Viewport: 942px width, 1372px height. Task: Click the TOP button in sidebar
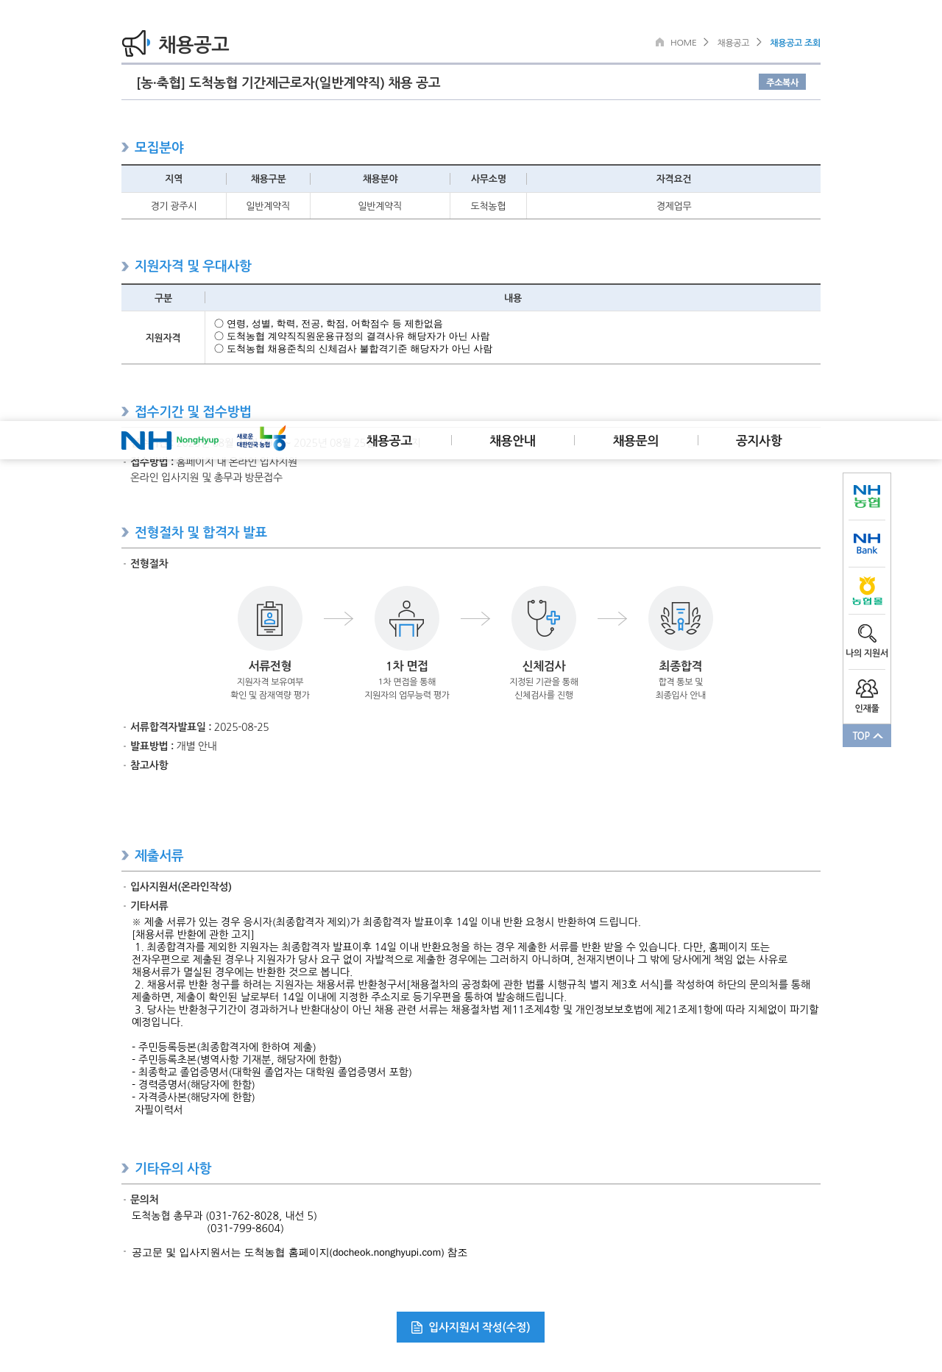click(x=867, y=735)
